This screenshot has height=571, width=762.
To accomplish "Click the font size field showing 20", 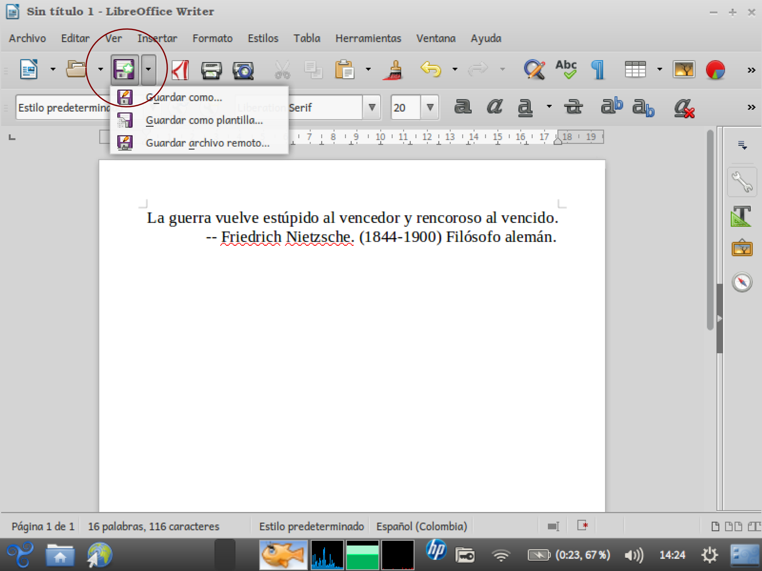I will 406,108.
